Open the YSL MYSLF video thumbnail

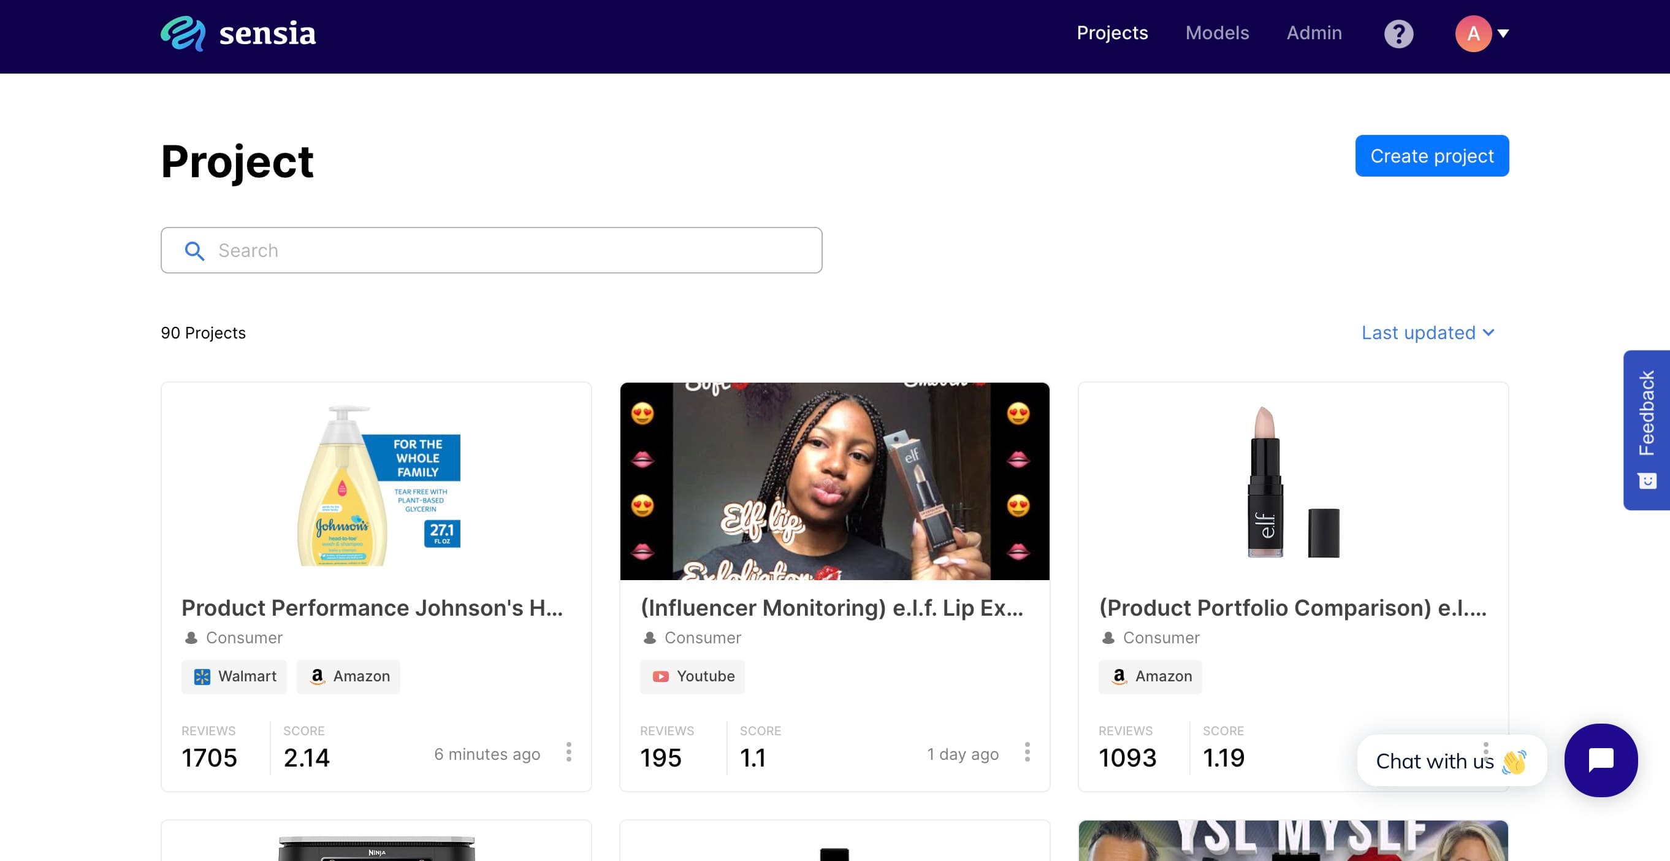point(1293,841)
